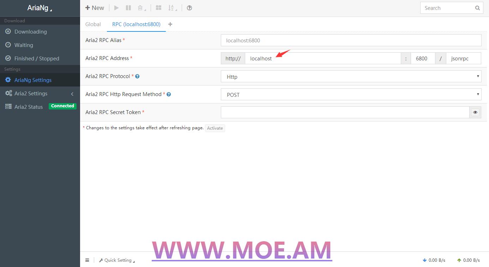Open the Http Request Method dropdown
Viewport: 489px width, 267px height.
point(351,94)
